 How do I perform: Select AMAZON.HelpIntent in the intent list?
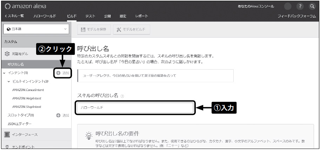[27, 98]
